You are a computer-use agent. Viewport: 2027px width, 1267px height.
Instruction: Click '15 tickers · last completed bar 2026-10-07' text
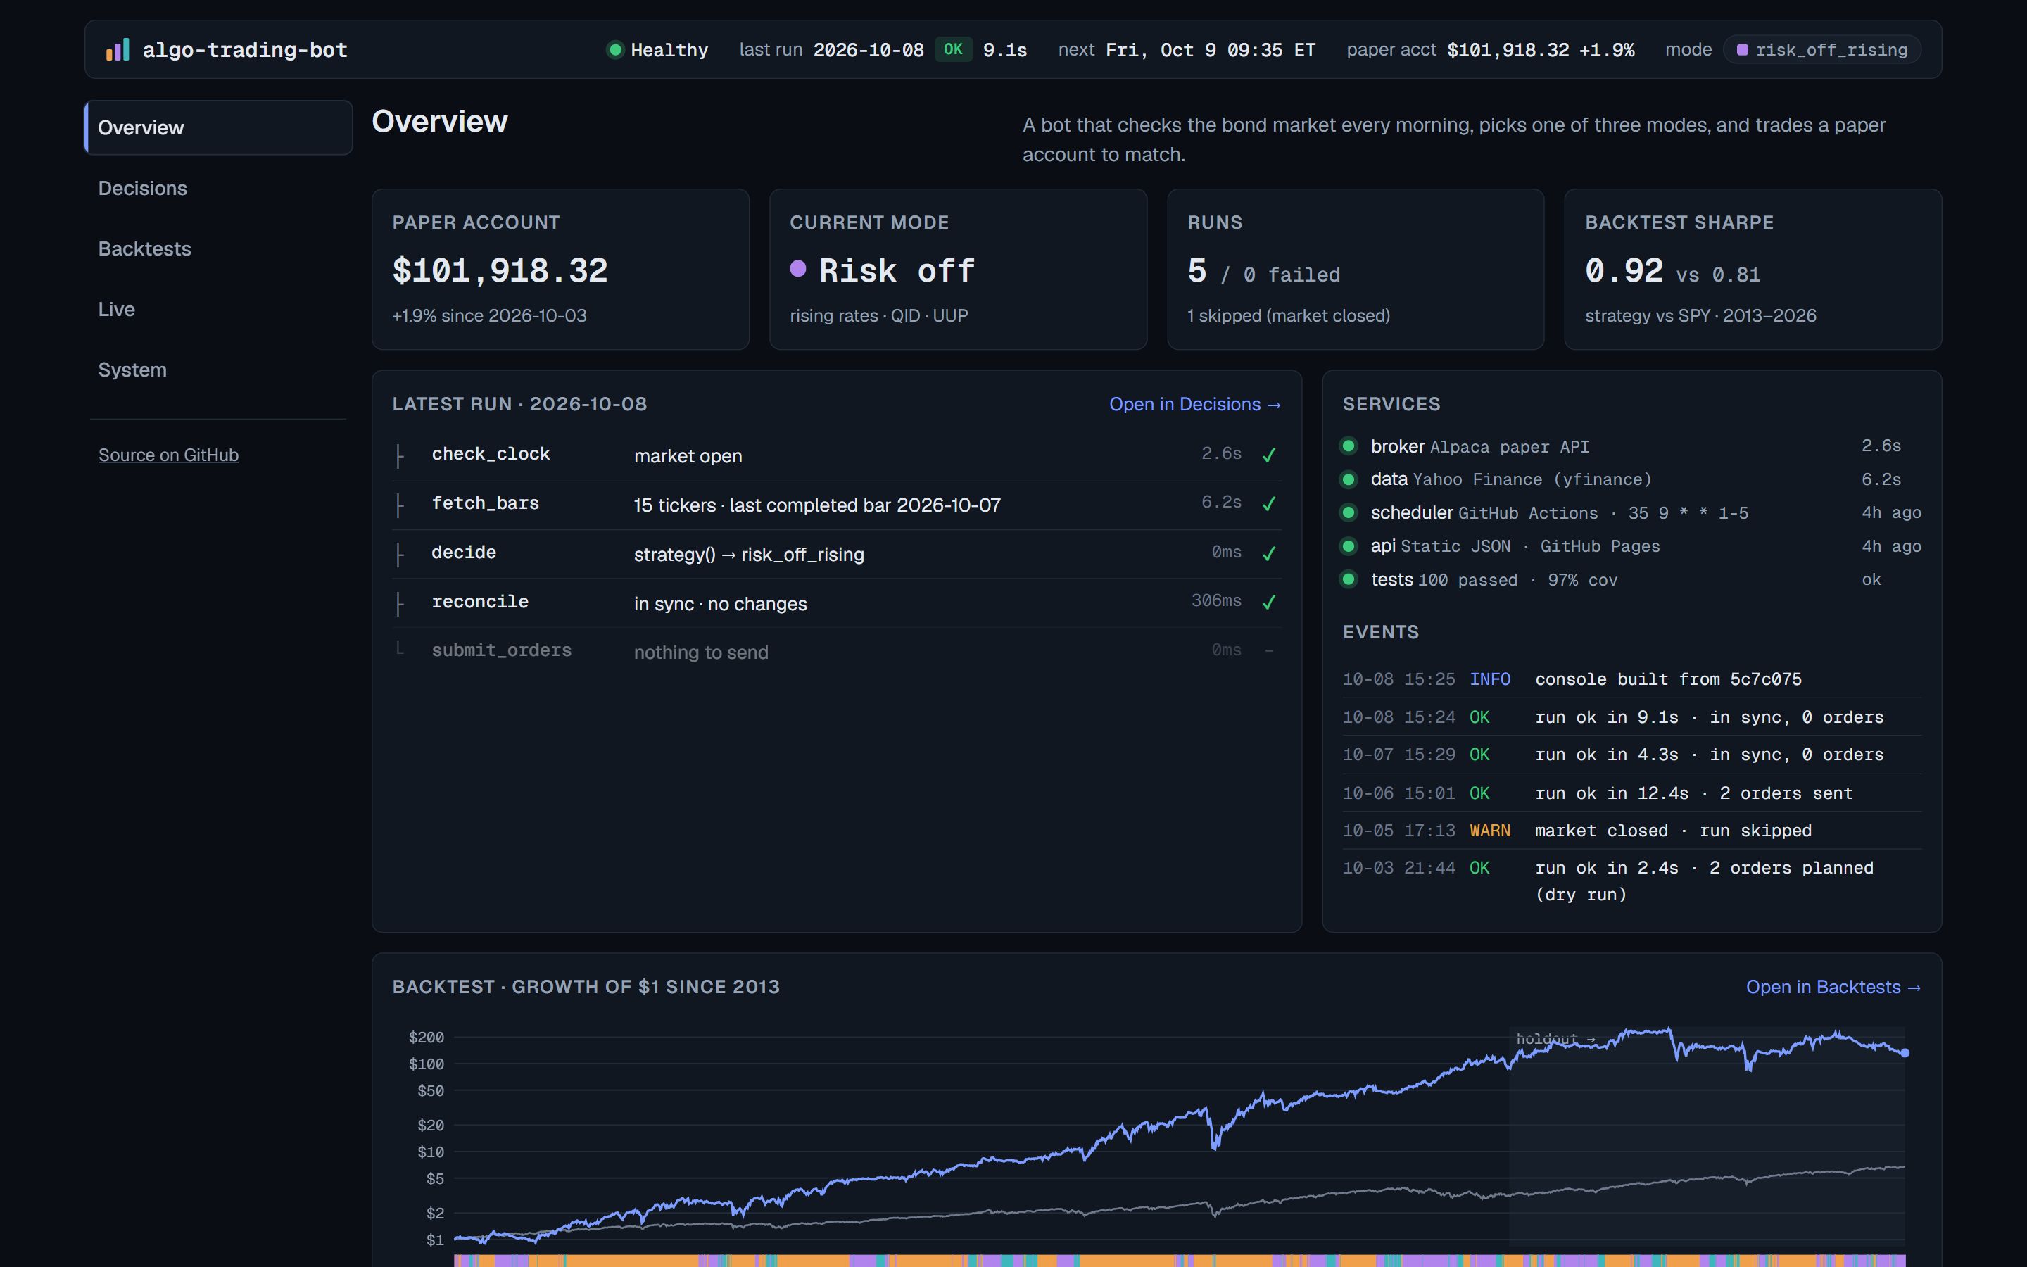(x=816, y=505)
